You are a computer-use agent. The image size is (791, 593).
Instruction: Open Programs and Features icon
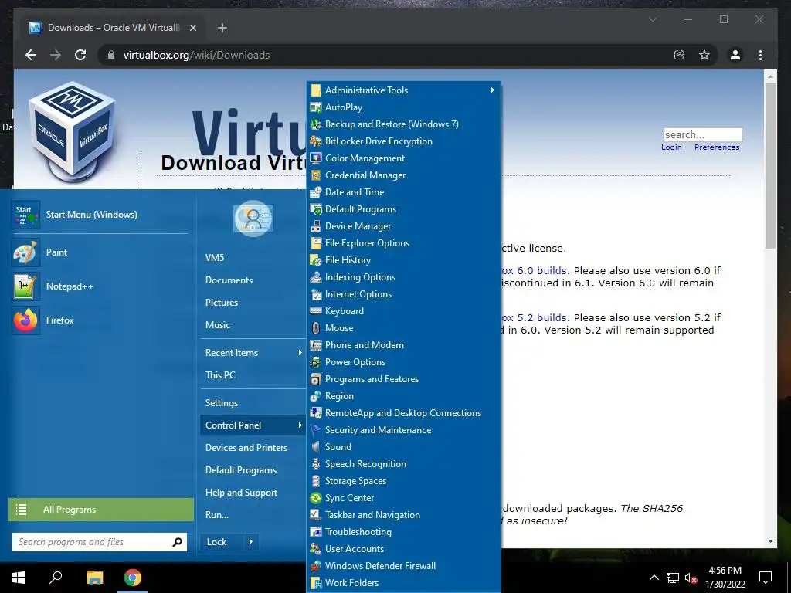(x=316, y=378)
